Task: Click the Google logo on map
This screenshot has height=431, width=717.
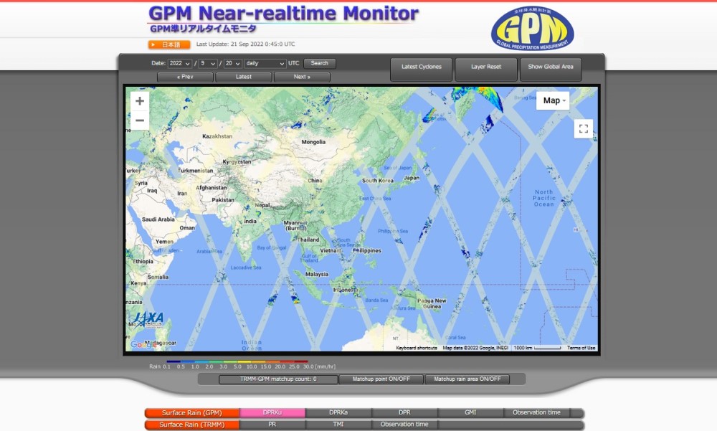Action: point(143,344)
